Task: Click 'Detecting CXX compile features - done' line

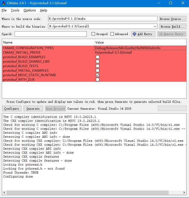Action: click(x=37, y=161)
